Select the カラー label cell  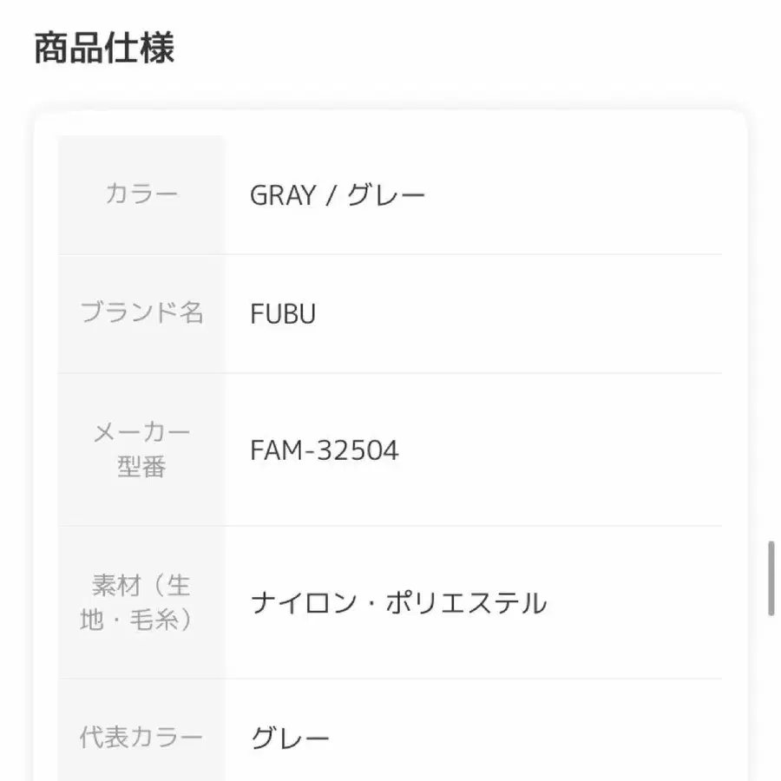click(141, 194)
